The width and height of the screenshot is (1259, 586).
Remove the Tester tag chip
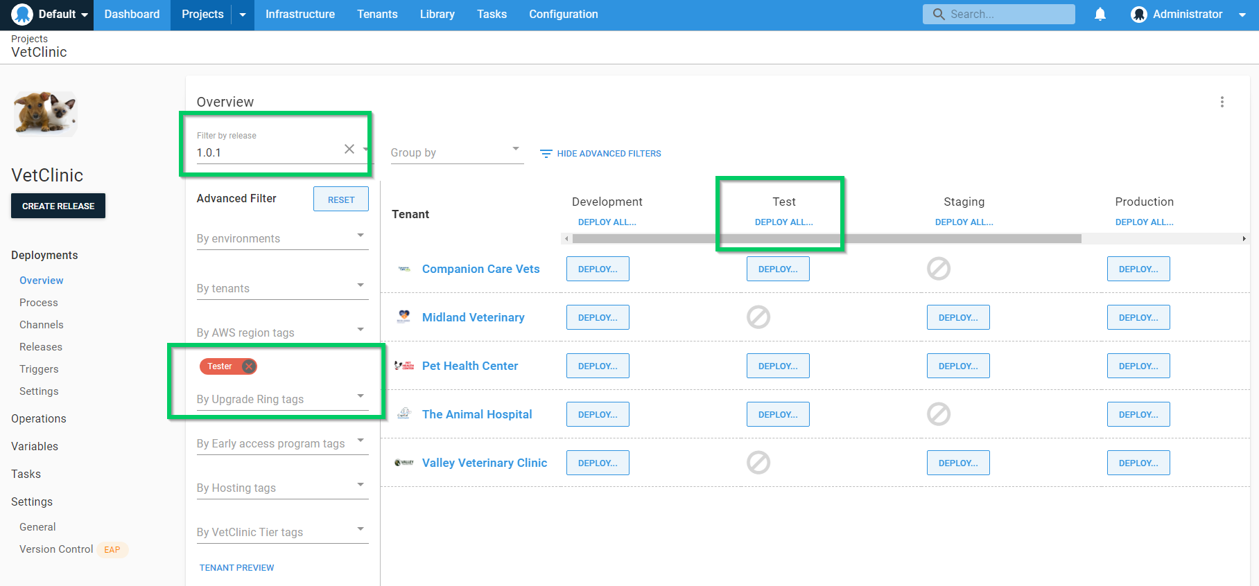(x=249, y=366)
